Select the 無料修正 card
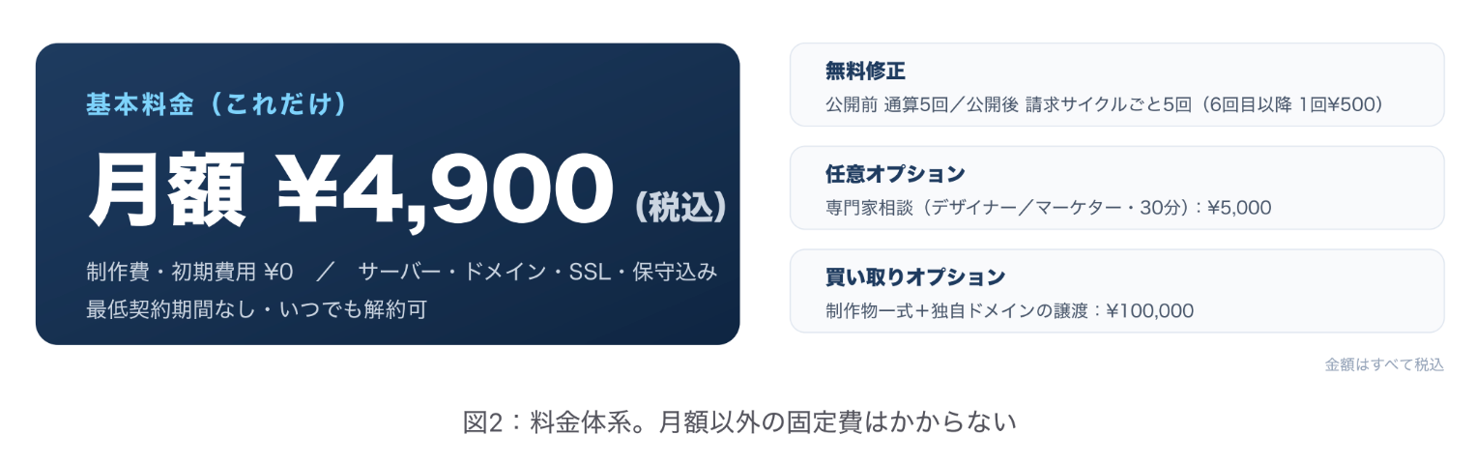 click(1116, 84)
